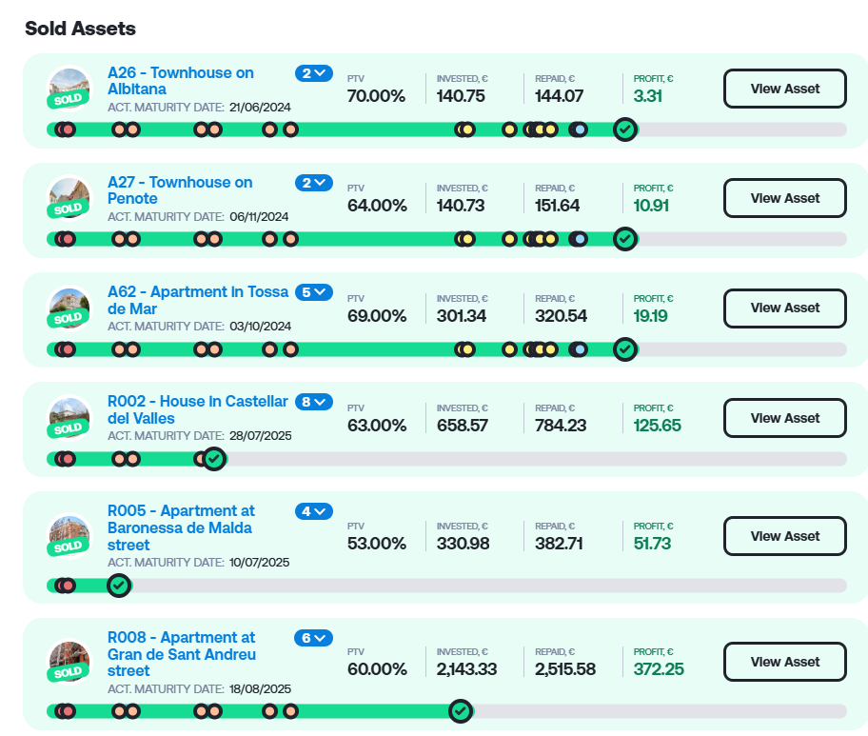Click the checkmark icon on R005 progress bar

(x=119, y=586)
